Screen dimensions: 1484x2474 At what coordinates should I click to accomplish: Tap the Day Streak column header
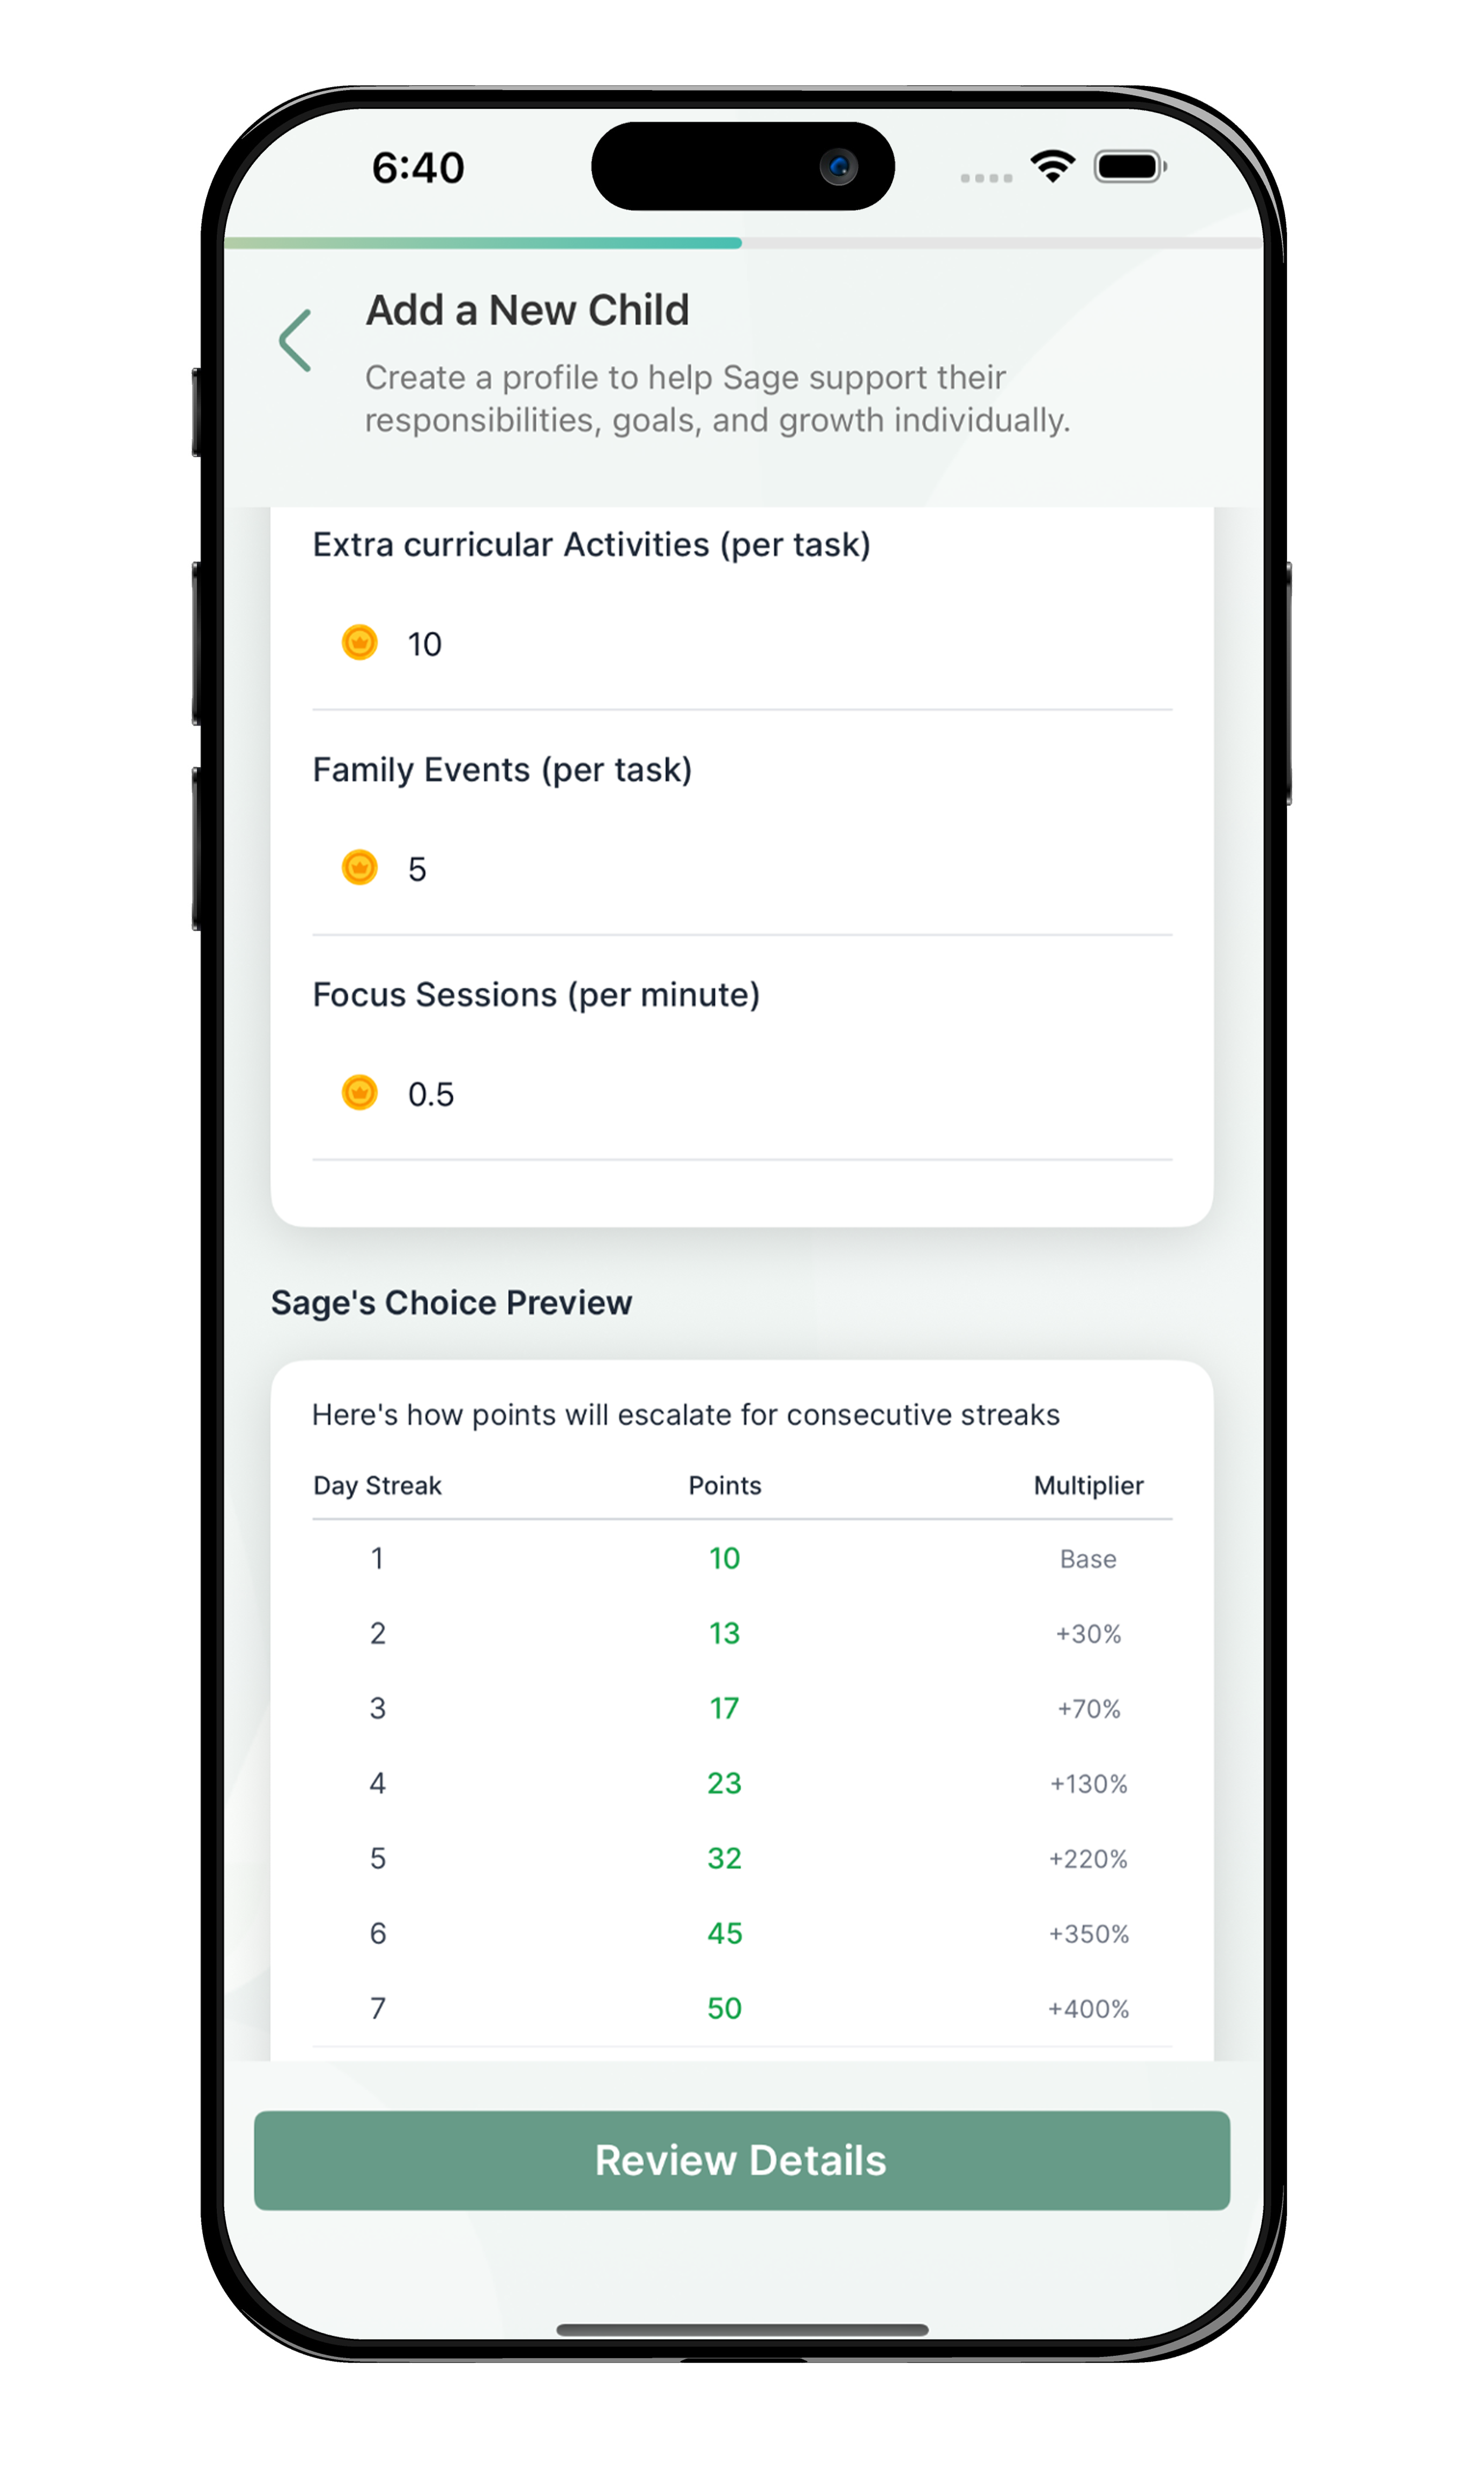[x=377, y=1486]
